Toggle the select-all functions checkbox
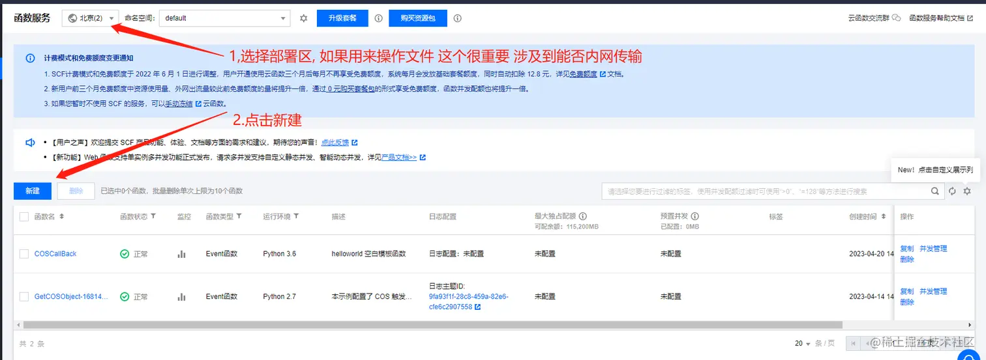986x360 pixels. pyautogui.click(x=24, y=216)
